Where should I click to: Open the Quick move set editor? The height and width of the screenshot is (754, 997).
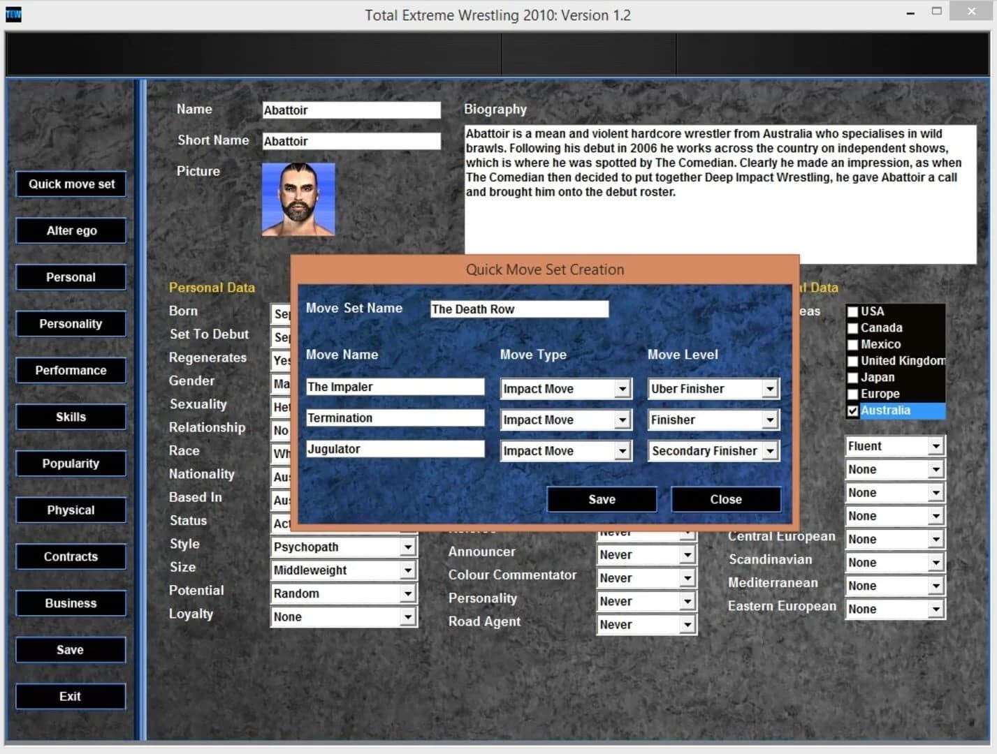[71, 184]
